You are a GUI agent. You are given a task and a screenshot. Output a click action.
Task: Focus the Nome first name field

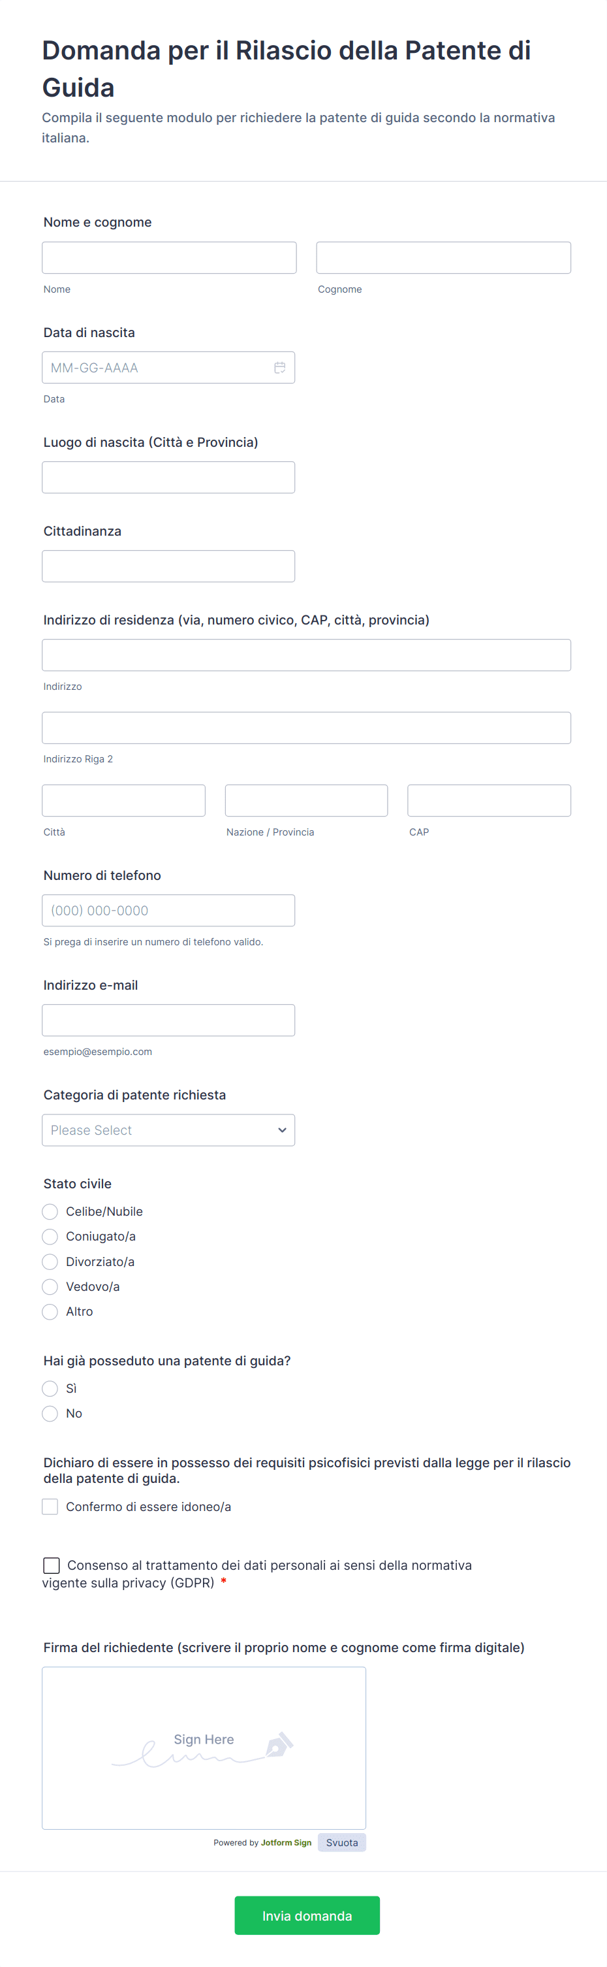[168, 257]
